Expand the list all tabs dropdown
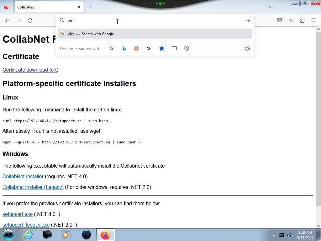Image resolution: width=321 pixels, height=241 pixels. pos(271,7)
